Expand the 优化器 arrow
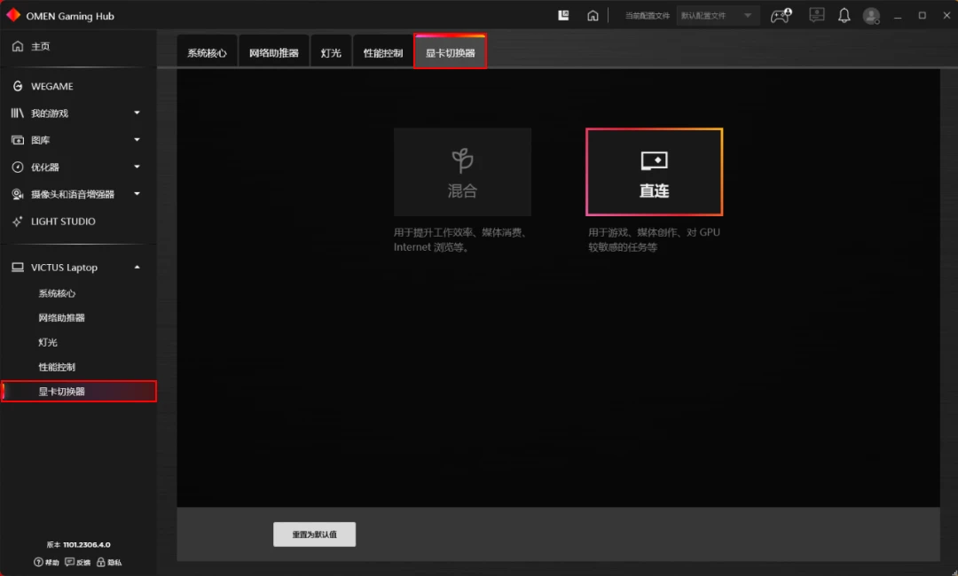Viewport: 958px width, 576px height. [137, 167]
